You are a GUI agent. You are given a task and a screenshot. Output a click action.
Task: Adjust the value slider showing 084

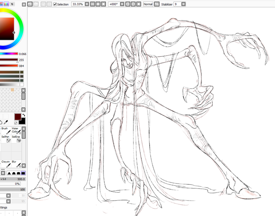(x=9, y=66)
